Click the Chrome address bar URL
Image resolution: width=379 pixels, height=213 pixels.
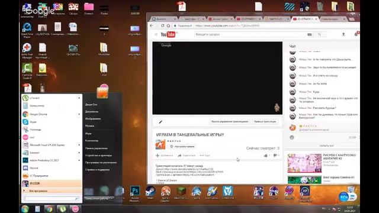pyautogui.click(x=227, y=25)
